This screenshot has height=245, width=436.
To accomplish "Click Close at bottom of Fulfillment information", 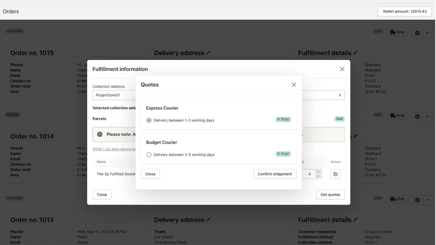I will pyautogui.click(x=102, y=195).
